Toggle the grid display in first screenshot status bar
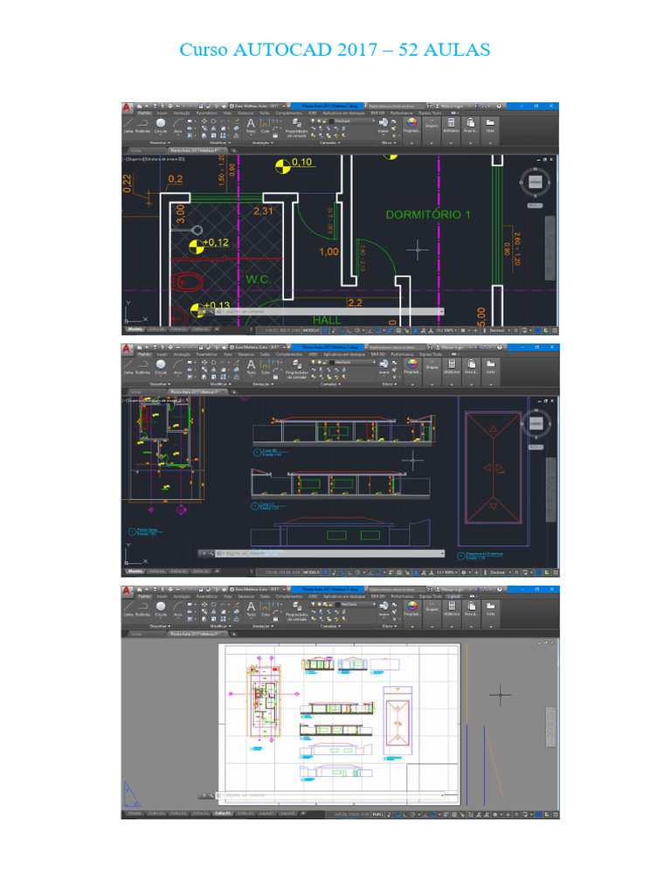Screen dimensions: 671x895 point(327,330)
